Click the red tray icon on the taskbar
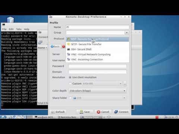The image size is (179, 134). [157, 117]
